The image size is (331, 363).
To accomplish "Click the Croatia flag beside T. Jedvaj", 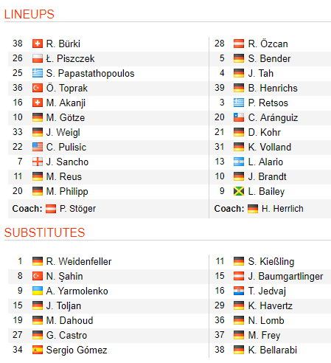I will click(239, 291).
